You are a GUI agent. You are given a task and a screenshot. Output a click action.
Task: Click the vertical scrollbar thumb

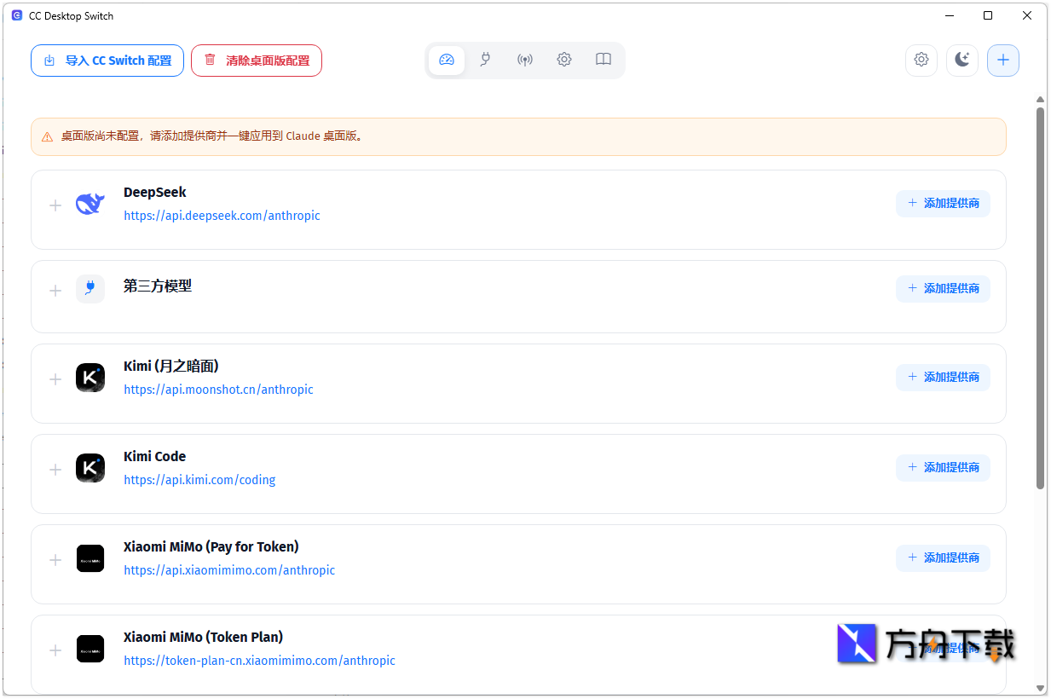[x=1040, y=298]
